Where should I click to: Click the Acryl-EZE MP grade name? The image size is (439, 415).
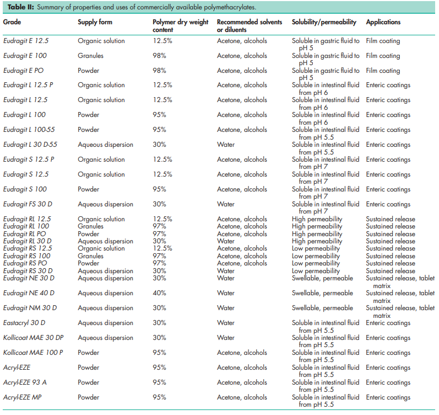pos(23,397)
